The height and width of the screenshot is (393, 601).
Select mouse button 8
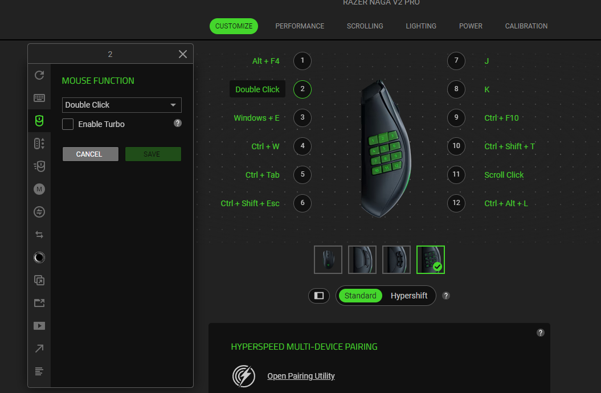[456, 89]
